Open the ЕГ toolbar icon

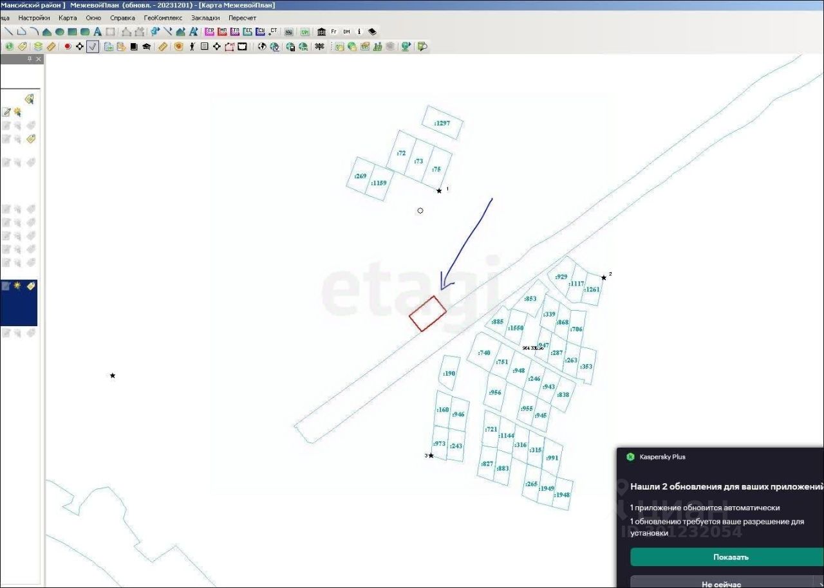[248, 31]
